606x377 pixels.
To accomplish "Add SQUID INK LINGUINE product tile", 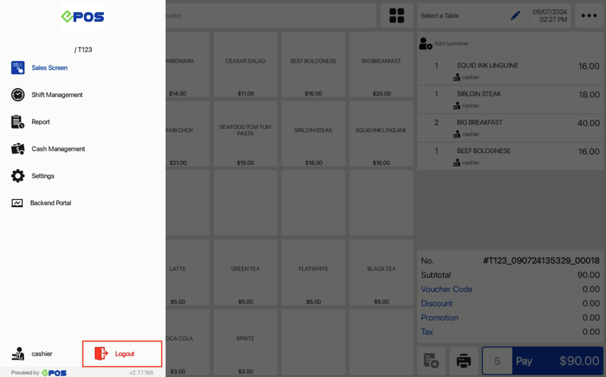I will point(381,134).
